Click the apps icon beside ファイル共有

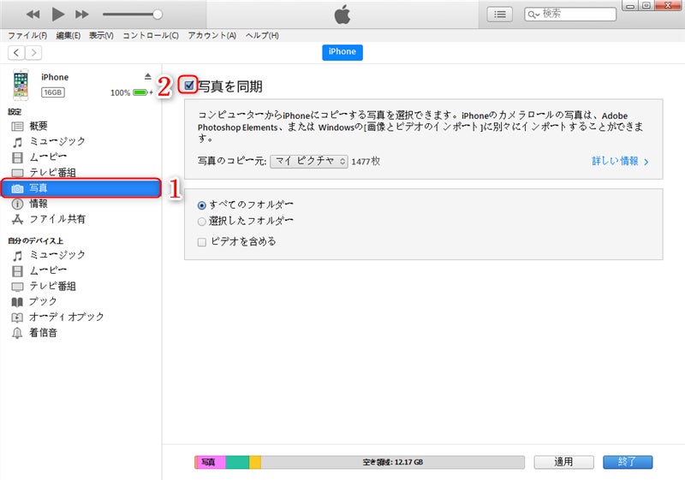[x=17, y=219]
